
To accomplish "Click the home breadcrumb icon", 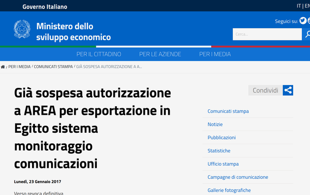I will pos(3,67).
